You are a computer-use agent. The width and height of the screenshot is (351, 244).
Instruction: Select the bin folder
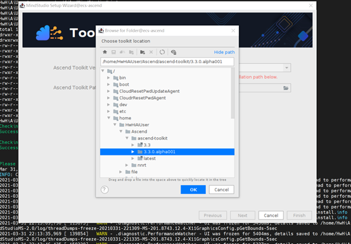coord(120,78)
